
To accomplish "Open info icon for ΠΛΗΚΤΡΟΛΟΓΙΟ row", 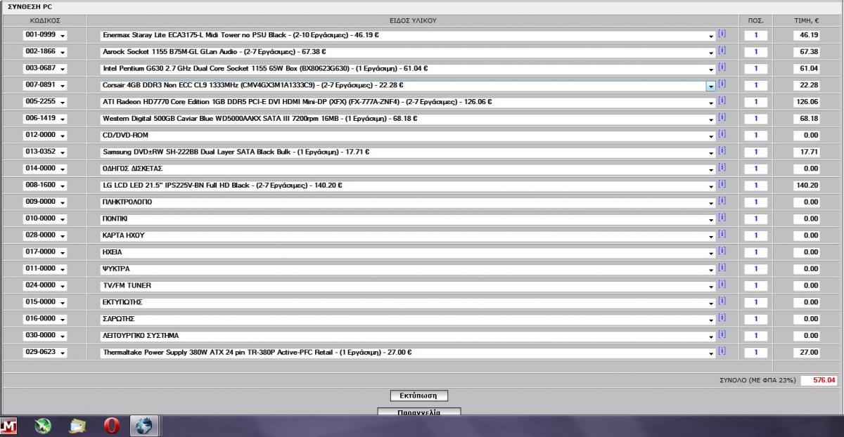I will point(722,201).
